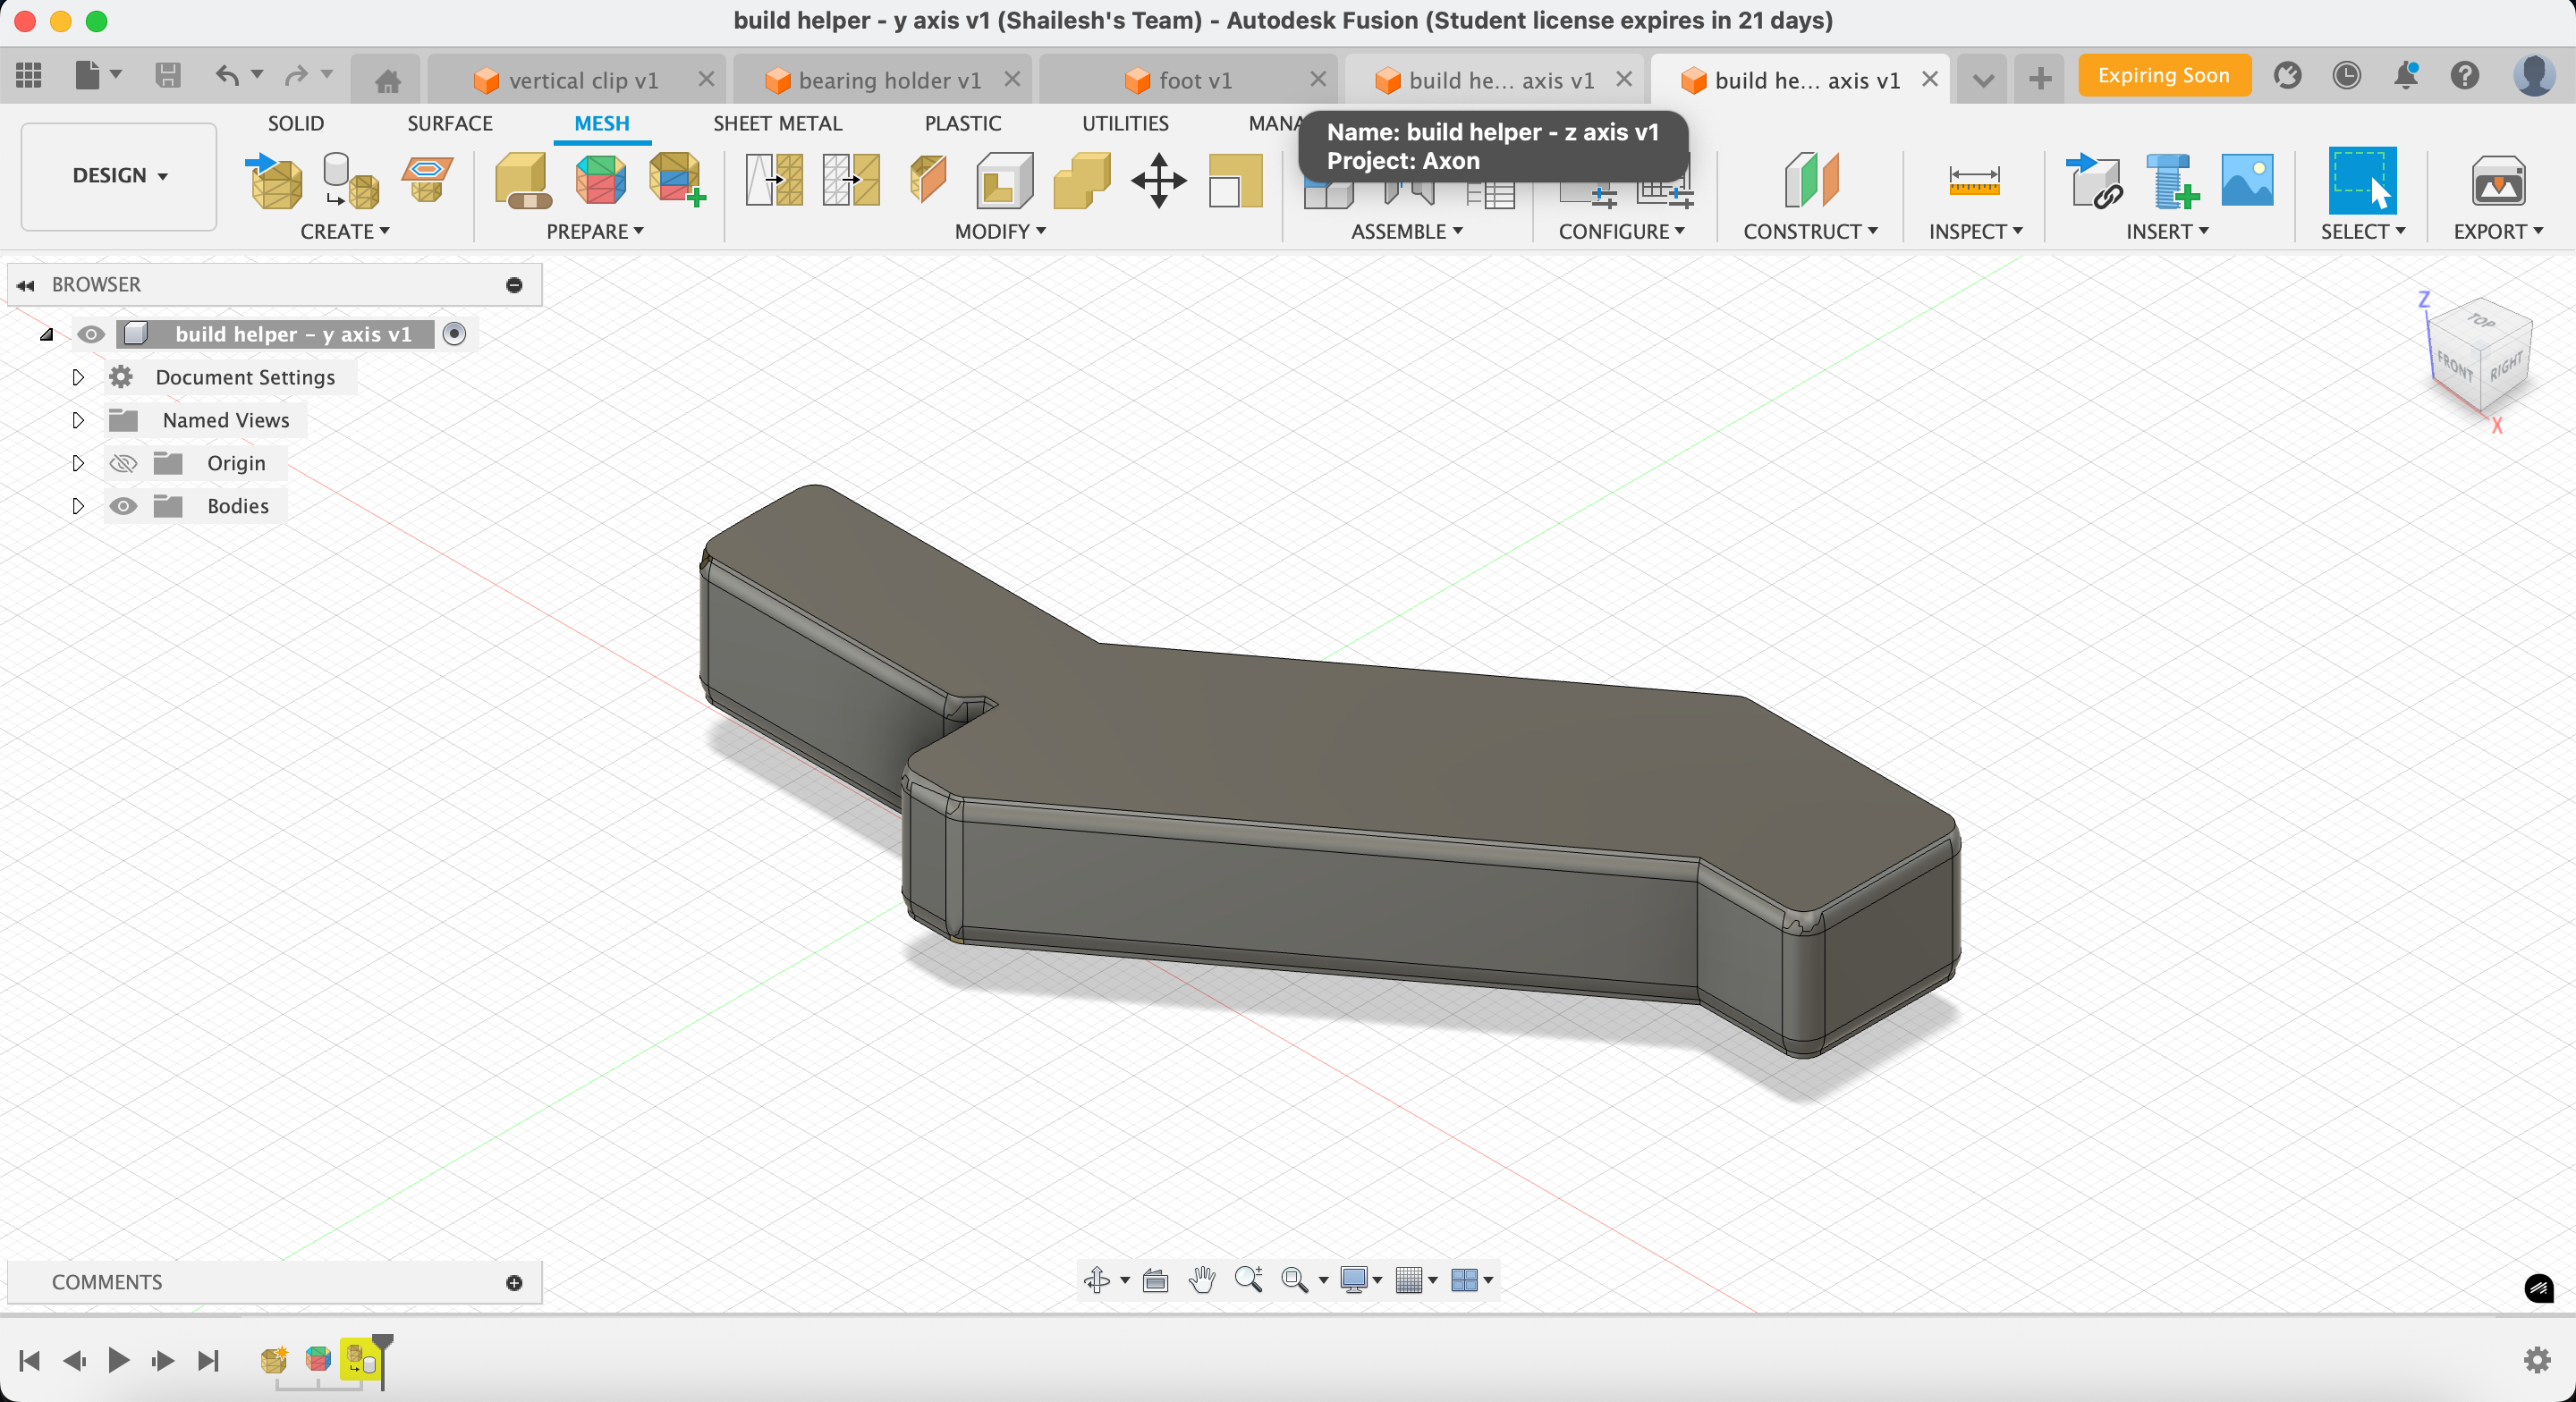Toggle visibility eye of build helper component
The image size is (2576, 1402).
[91, 334]
